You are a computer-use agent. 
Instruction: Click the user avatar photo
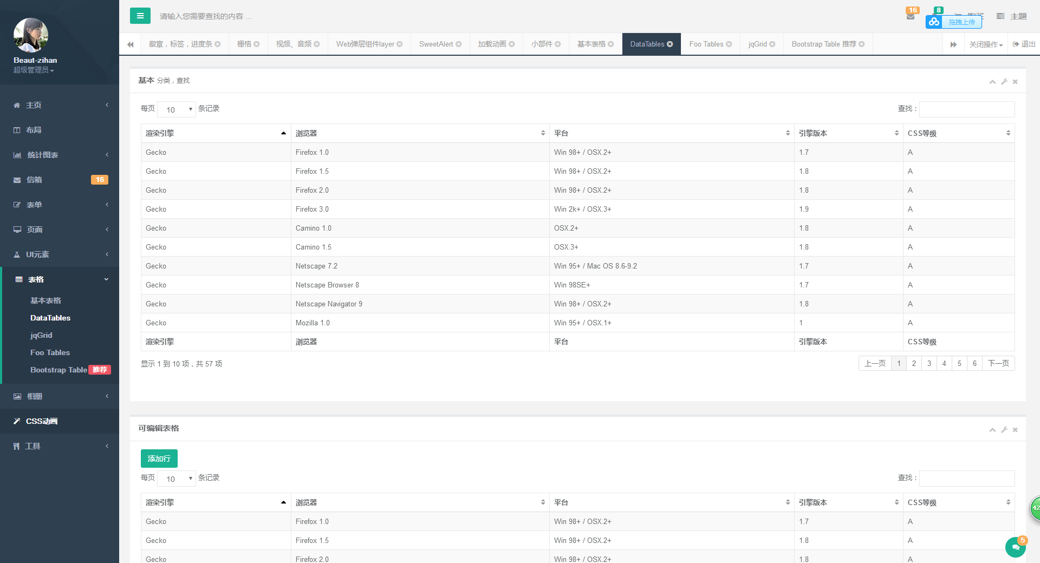(31, 35)
